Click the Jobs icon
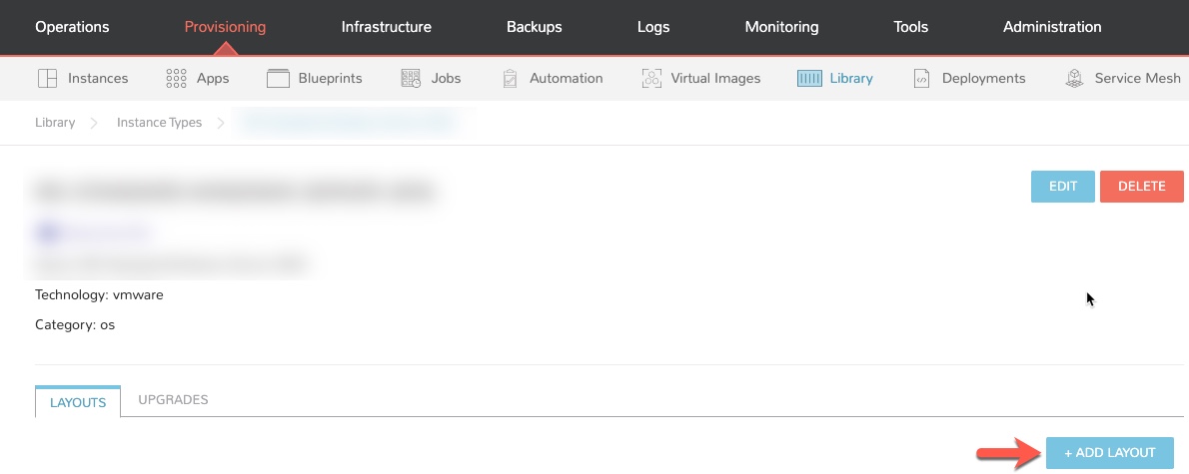Image resolution: width=1189 pixels, height=474 pixels. [x=411, y=78]
